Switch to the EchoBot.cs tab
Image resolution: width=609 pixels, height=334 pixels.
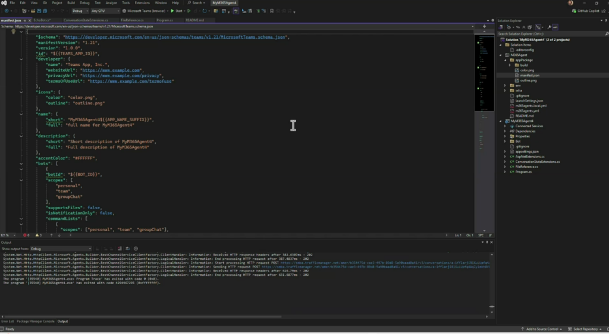pos(42,20)
